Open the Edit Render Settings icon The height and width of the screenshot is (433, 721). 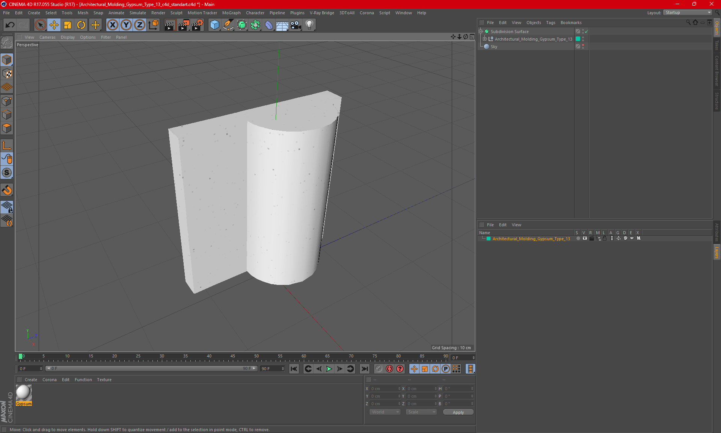[x=198, y=25]
